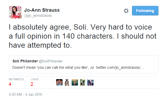This screenshot has height=97, width=163.
Task: Open the gear settings menu
Action: pos(126,11)
